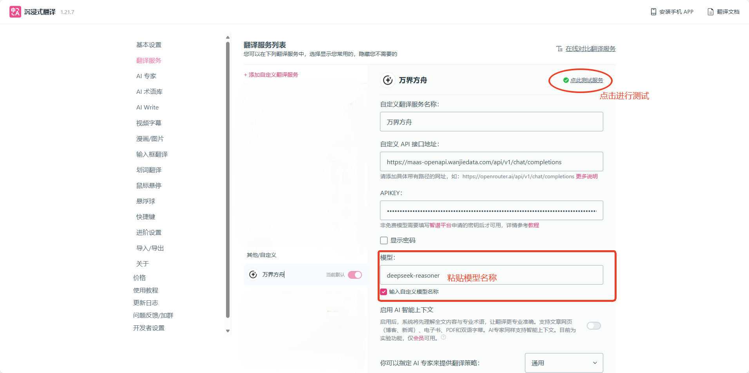This screenshot has width=749, height=373.
Task: Click the 点此测试服务 link
Action: [586, 80]
